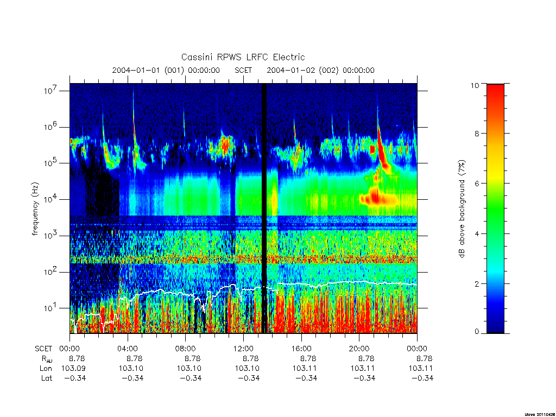556x417 pixels.
Task: Click the colorbar tick value 0
Action: click(477, 332)
